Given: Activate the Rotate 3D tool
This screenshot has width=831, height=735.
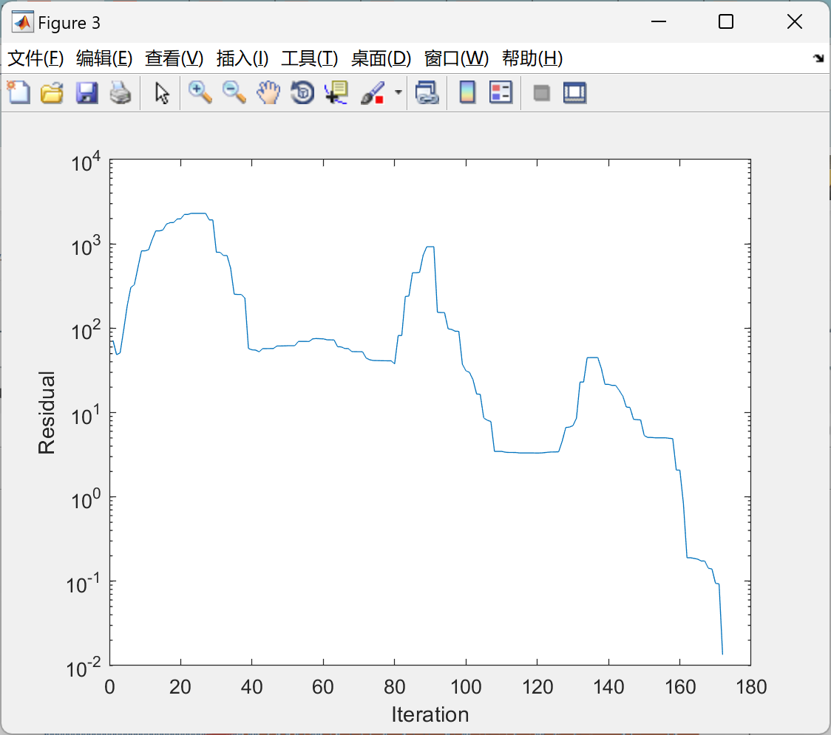Looking at the screenshot, I should pyautogui.click(x=302, y=92).
